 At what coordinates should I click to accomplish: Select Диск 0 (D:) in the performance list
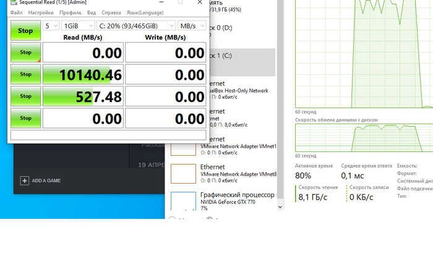pos(241,28)
